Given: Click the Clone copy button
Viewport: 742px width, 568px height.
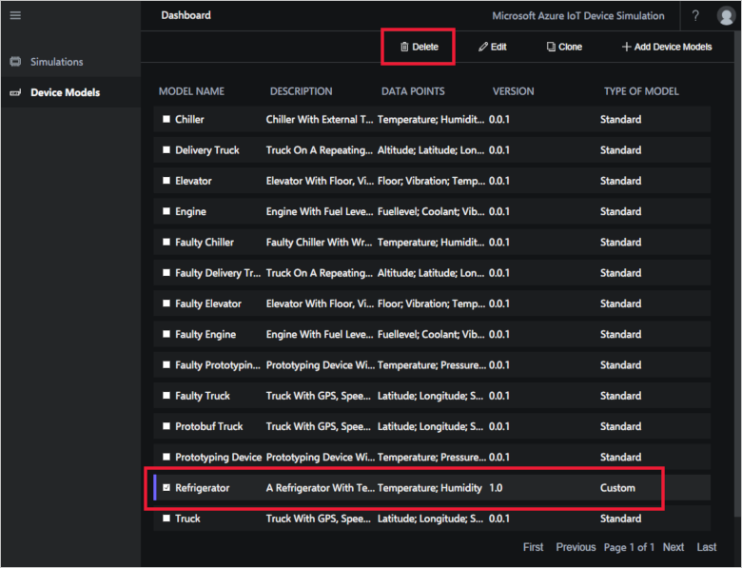Looking at the screenshot, I should coord(564,47).
